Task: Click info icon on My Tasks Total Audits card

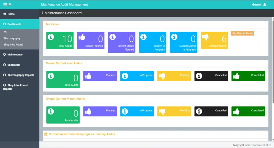Action: coord(51,37)
